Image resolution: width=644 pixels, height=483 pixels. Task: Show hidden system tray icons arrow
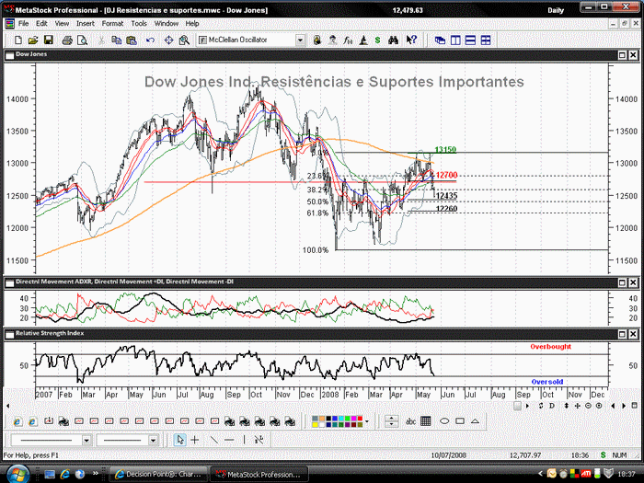tap(541, 474)
